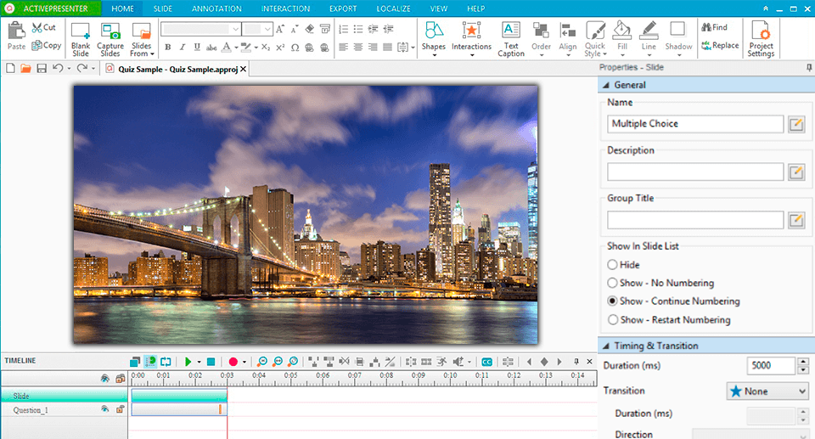Open the Slides From dropdown

[142, 38]
